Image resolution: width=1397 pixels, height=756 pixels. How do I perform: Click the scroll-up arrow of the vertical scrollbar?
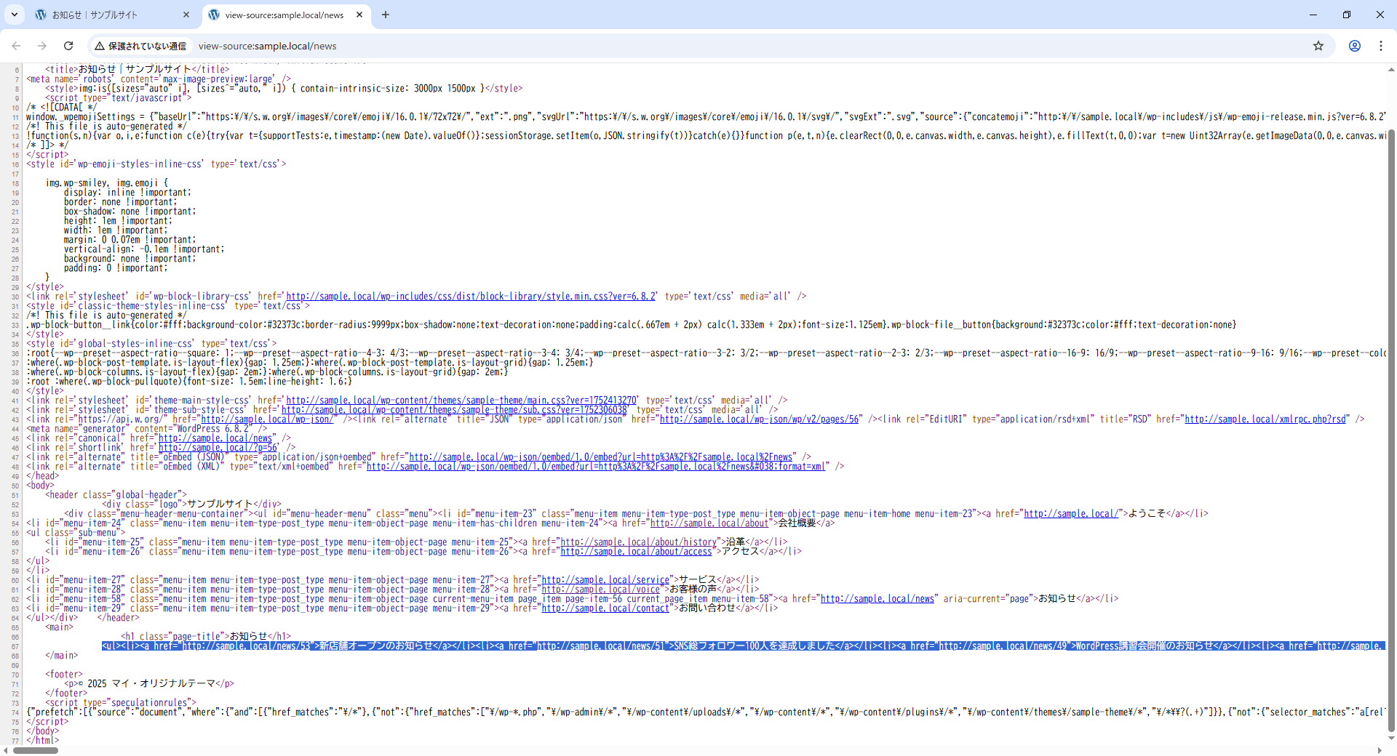click(x=1391, y=70)
